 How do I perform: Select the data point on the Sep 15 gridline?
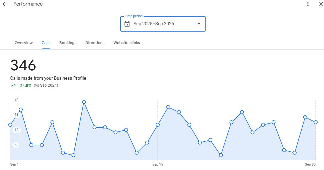(158, 125)
